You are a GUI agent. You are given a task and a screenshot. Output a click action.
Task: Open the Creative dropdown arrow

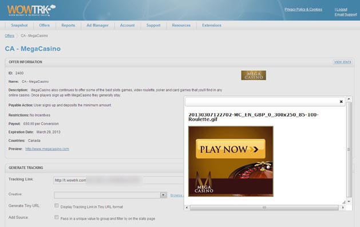pos(163,195)
